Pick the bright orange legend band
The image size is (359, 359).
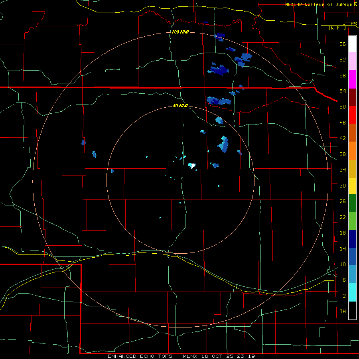tap(352, 151)
